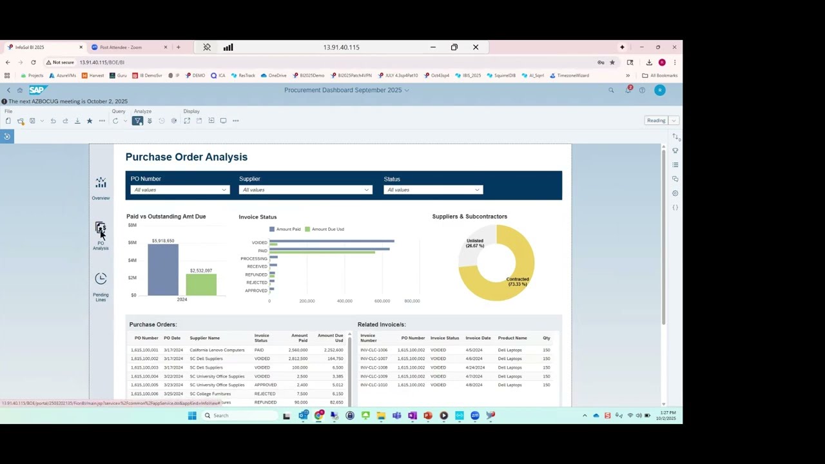
Task: Undo the last action
Action: (x=53, y=121)
